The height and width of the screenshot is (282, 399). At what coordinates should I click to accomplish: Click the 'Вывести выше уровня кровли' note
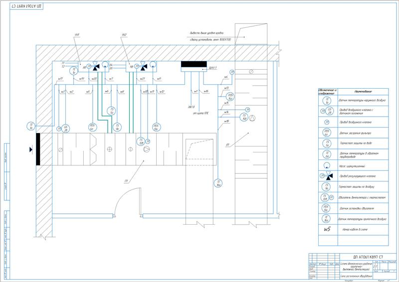pos(206,33)
